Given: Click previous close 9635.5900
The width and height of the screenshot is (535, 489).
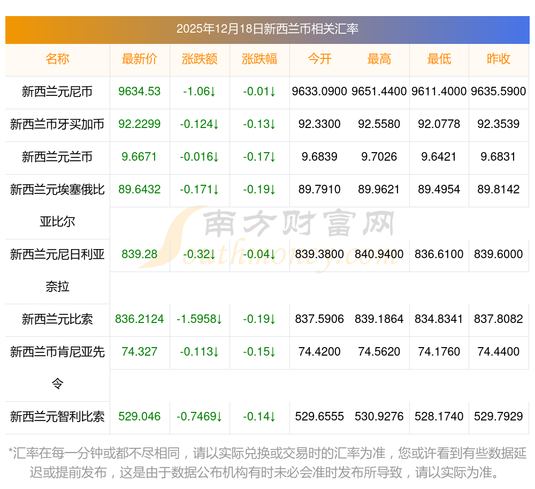Looking at the screenshot, I should point(499,91).
